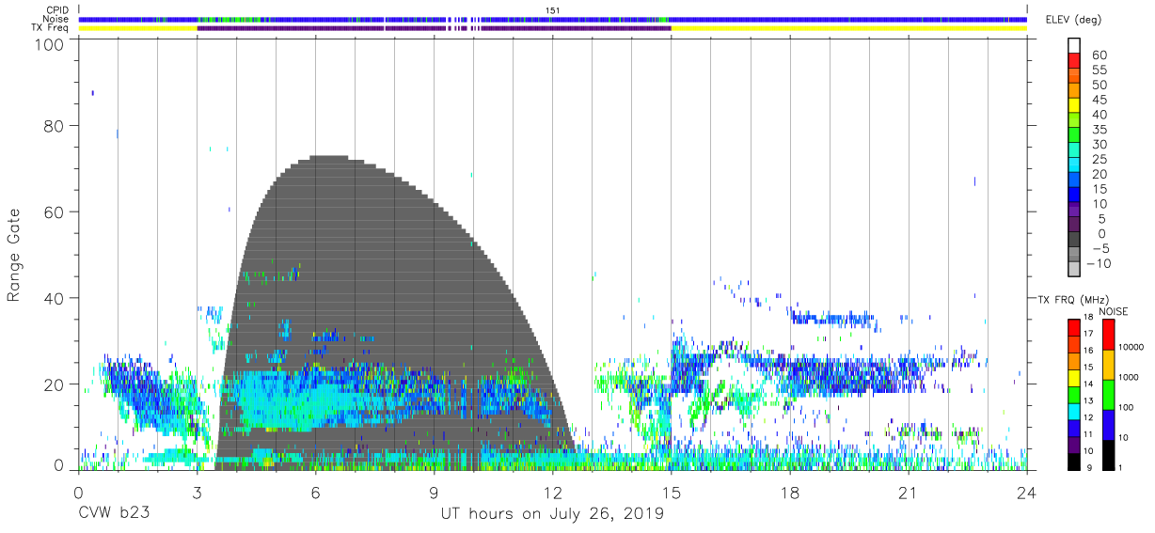Click the x-axis tick label '3'

(197, 492)
